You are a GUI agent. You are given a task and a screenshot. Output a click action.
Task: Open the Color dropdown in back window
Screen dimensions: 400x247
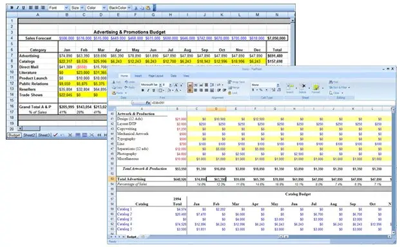[x=96, y=8]
